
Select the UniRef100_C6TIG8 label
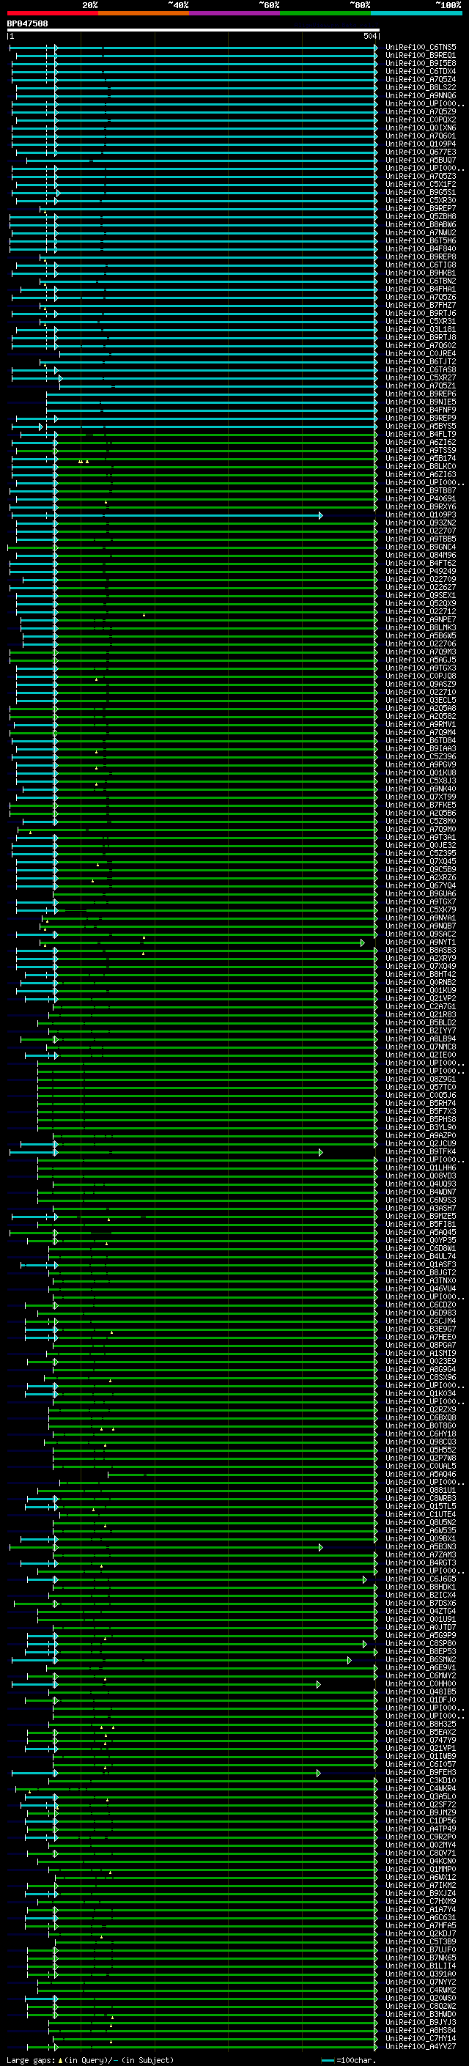[x=421, y=265]
